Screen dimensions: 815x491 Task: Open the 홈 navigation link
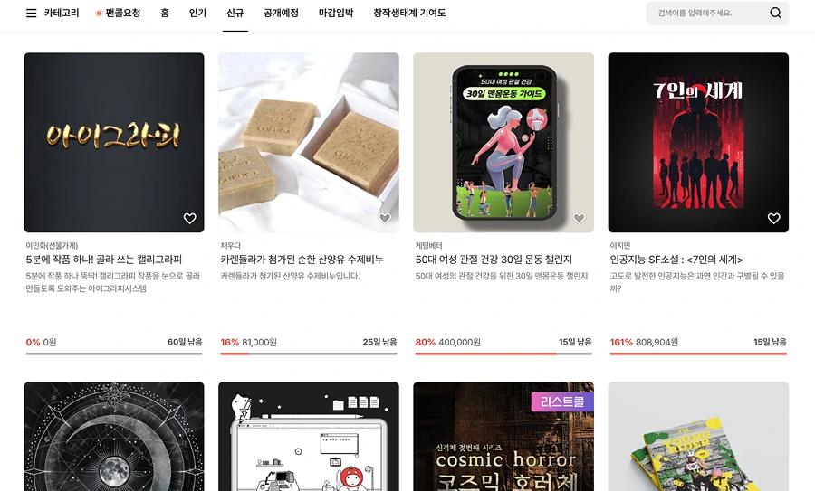click(x=165, y=13)
